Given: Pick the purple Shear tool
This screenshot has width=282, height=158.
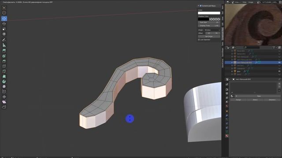Looking at the screenshot, I should (x=4, y=102).
